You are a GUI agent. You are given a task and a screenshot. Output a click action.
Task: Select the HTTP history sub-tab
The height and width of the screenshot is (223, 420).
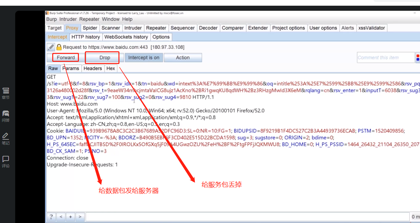(x=86, y=37)
